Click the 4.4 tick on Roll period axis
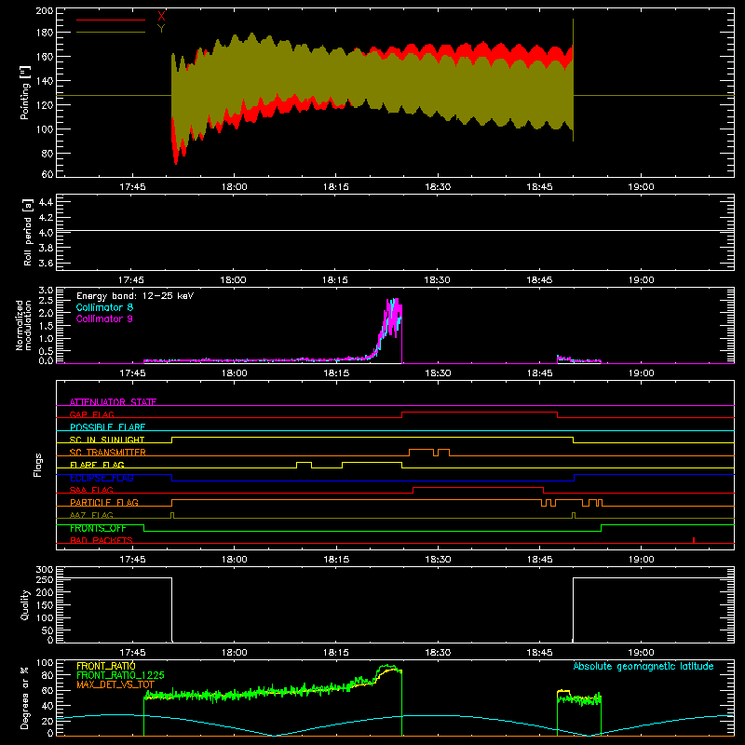The image size is (745, 745). tap(46, 202)
